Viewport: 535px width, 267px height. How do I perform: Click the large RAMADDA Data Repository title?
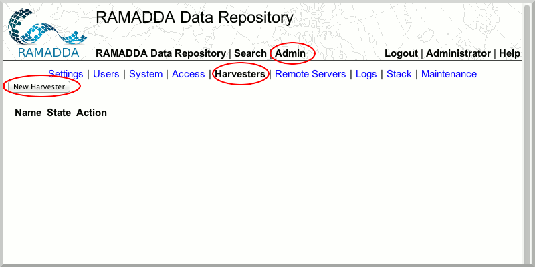(x=194, y=18)
